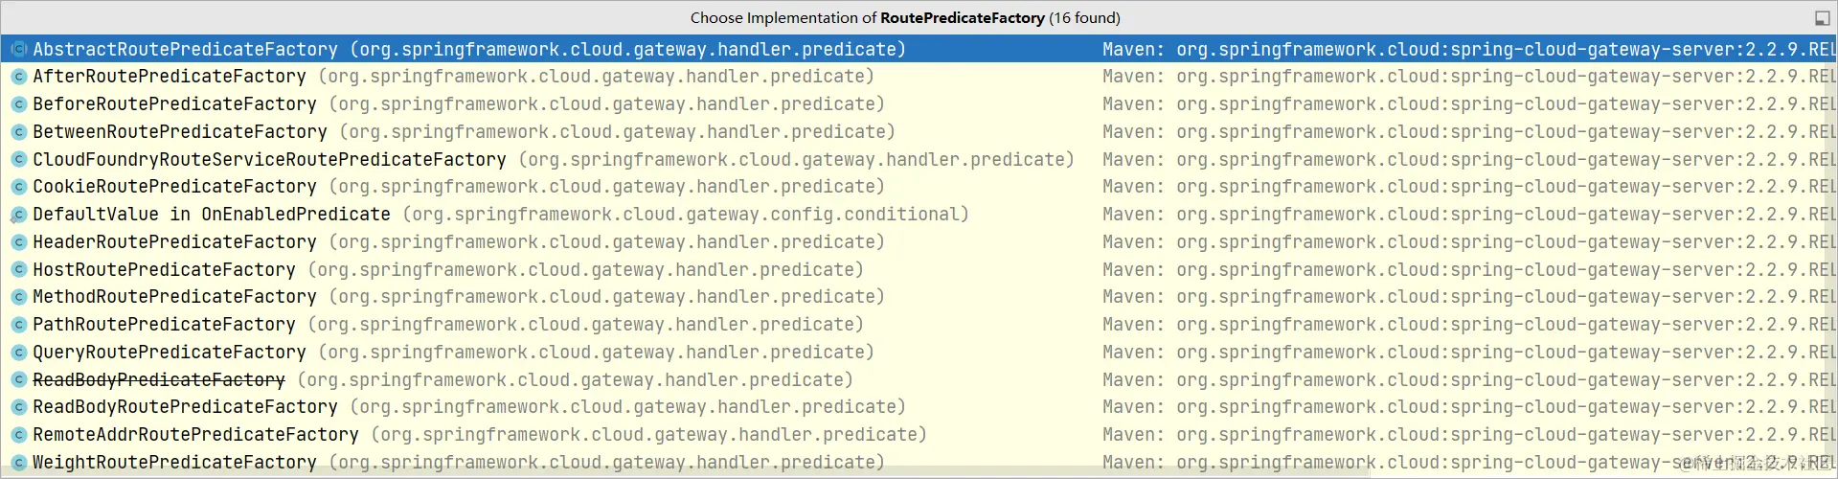Choose HostRoutePredicateFactory row
This screenshot has height=479, width=1838.
tap(919, 270)
